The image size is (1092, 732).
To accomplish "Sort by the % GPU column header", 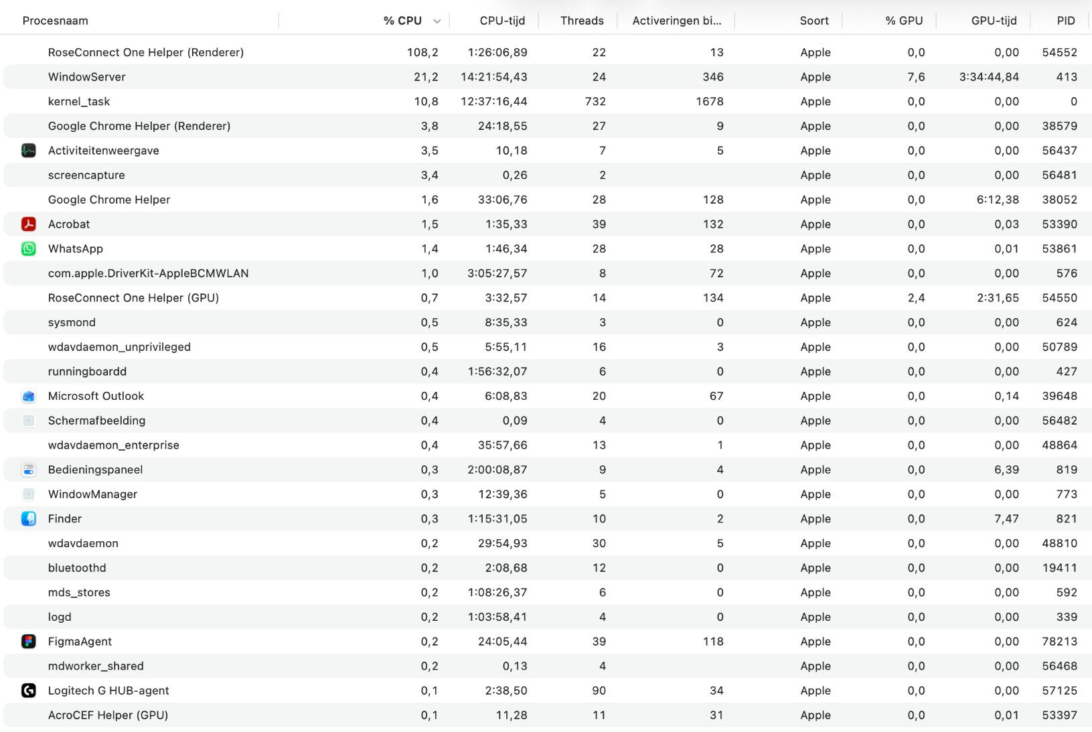I will tap(904, 21).
